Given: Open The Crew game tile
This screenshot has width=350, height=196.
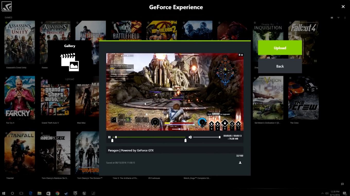Looking at the screenshot, I should pyautogui.click(x=304, y=98).
